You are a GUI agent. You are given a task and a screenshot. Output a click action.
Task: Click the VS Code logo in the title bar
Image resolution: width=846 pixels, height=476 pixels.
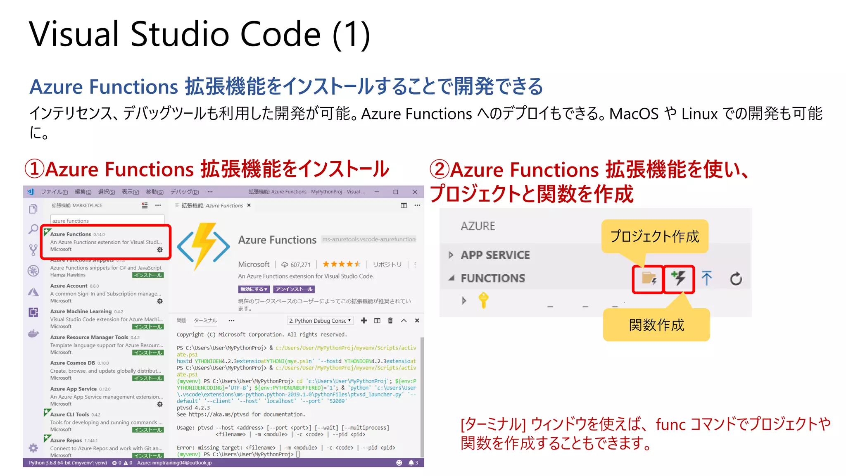[x=30, y=192]
